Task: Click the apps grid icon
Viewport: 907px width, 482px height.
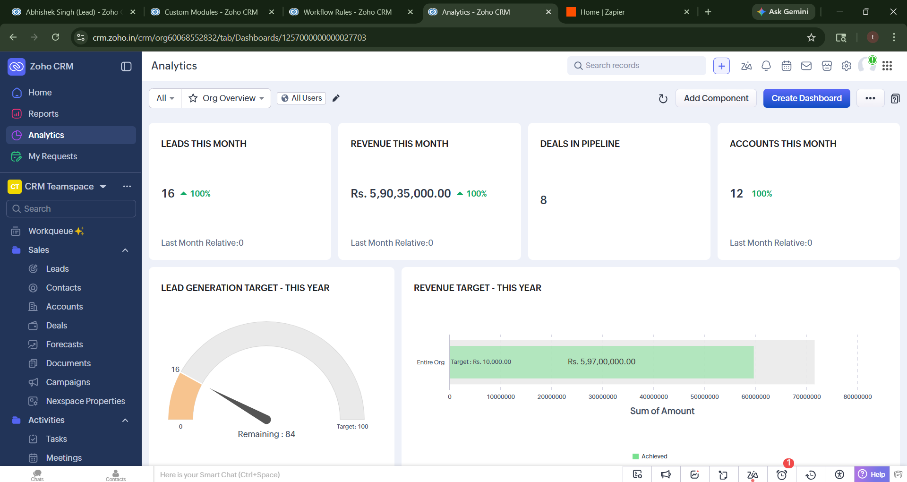Action: point(887,66)
